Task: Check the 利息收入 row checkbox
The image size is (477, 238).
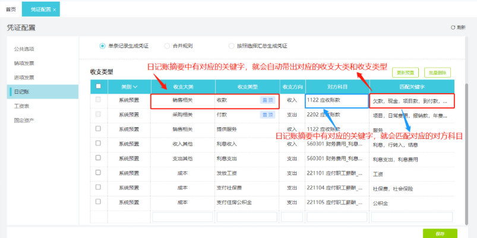Action: pyautogui.click(x=98, y=143)
